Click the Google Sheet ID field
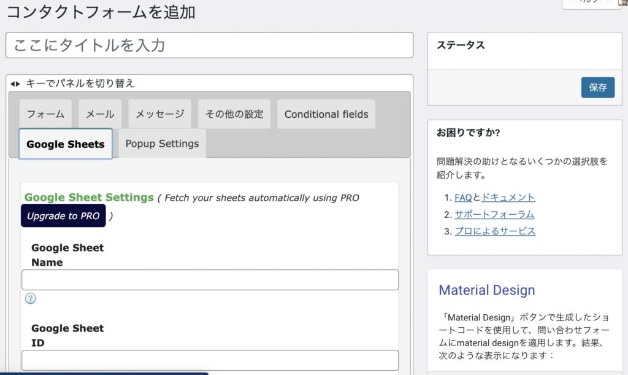628x375 pixels. click(x=210, y=360)
